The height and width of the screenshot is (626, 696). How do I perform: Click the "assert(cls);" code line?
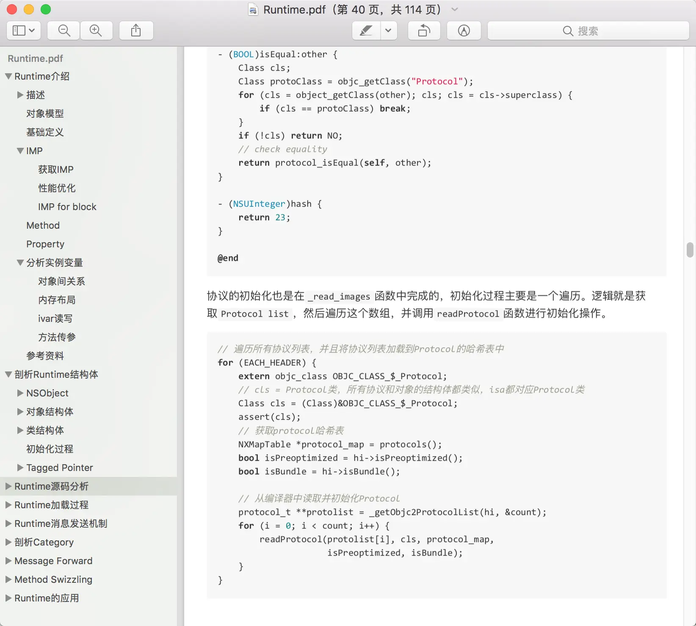[x=269, y=417]
